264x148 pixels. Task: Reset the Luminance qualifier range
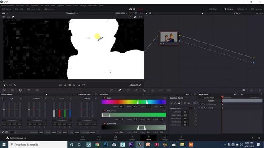(165, 123)
